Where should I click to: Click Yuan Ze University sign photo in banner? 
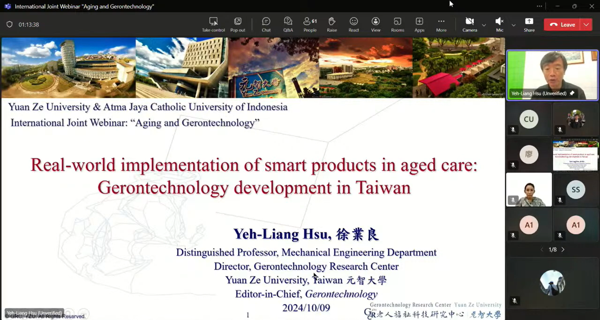pyautogui.click(x=274, y=68)
